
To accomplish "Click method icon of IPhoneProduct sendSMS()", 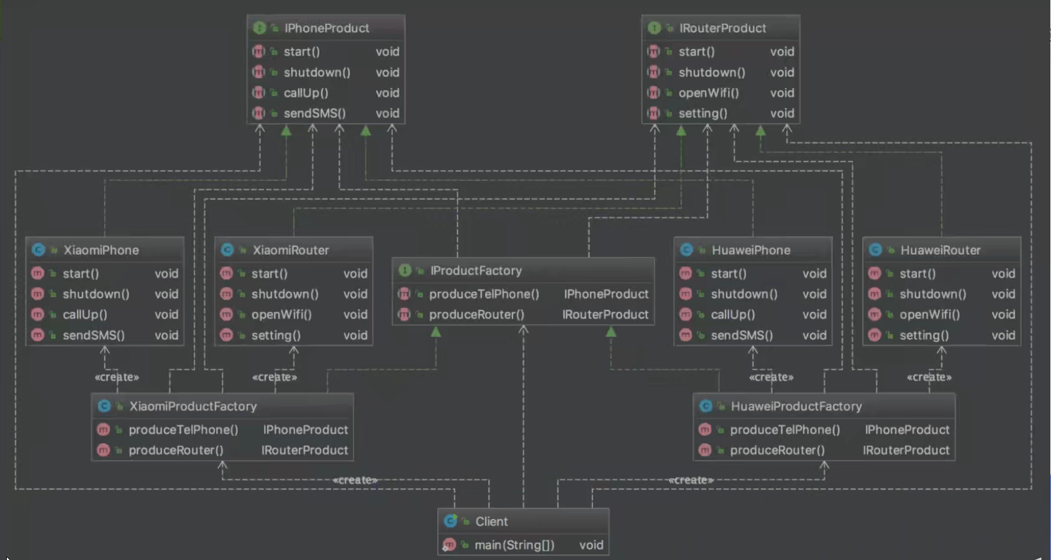I will pos(258,113).
